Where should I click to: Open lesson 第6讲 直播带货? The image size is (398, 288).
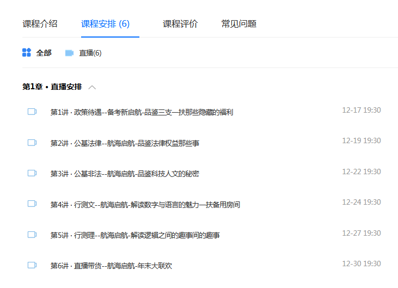[111, 266]
